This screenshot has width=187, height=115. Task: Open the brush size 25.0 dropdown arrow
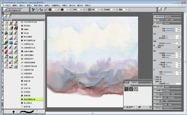(x=58, y=10)
